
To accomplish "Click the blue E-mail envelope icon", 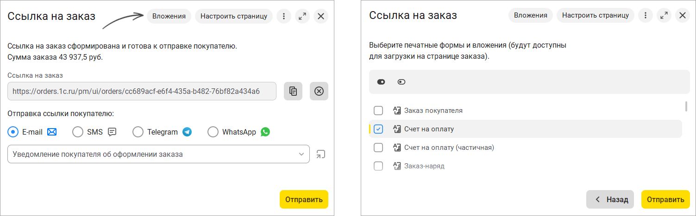I will click(52, 132).
